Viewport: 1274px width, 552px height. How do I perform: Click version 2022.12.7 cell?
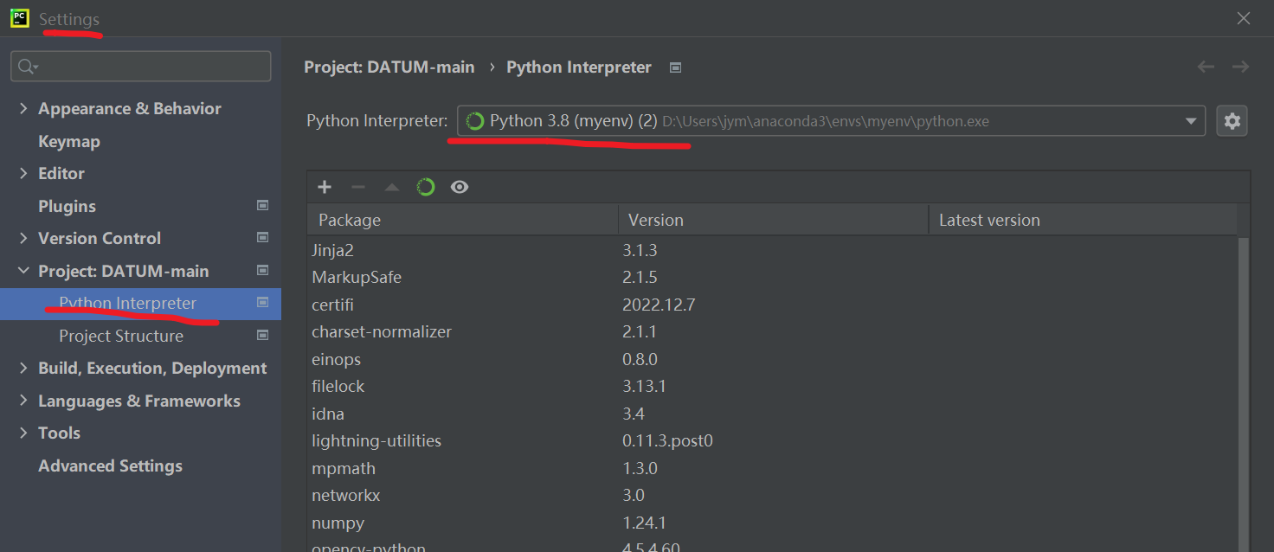[659, 305]
